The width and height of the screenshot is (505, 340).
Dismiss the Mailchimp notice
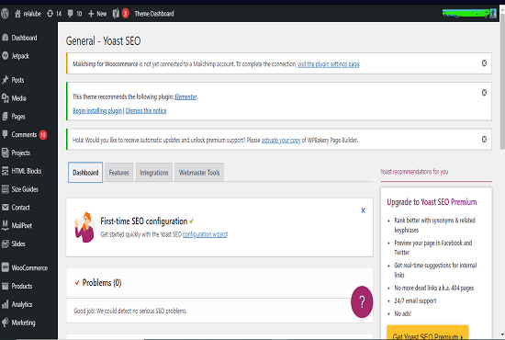click(x=484, y=63)
